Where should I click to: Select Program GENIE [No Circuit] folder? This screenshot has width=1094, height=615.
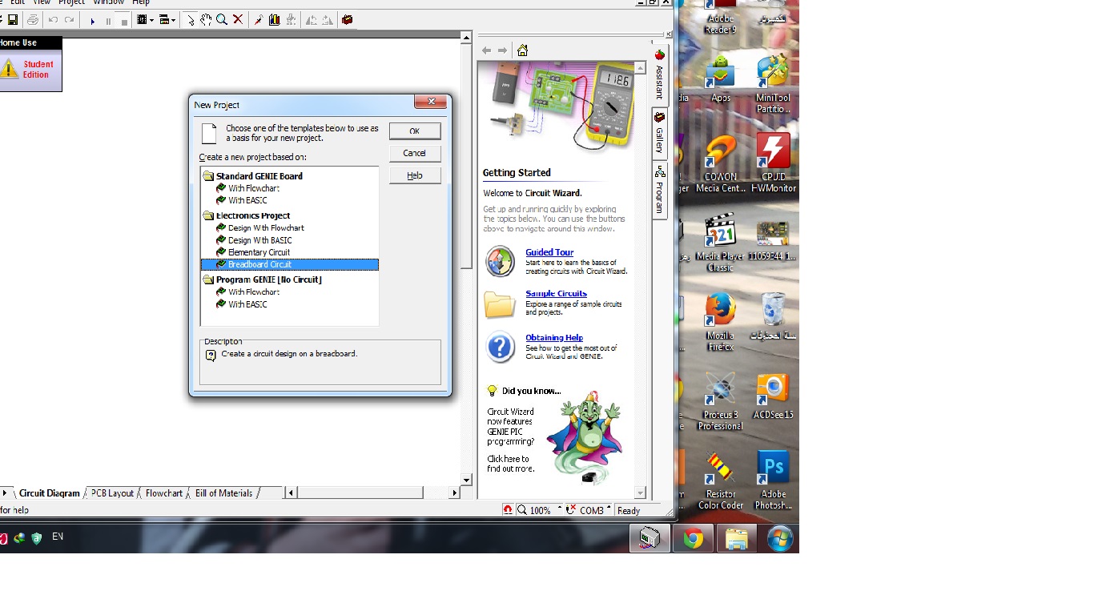tap(263, 279)
